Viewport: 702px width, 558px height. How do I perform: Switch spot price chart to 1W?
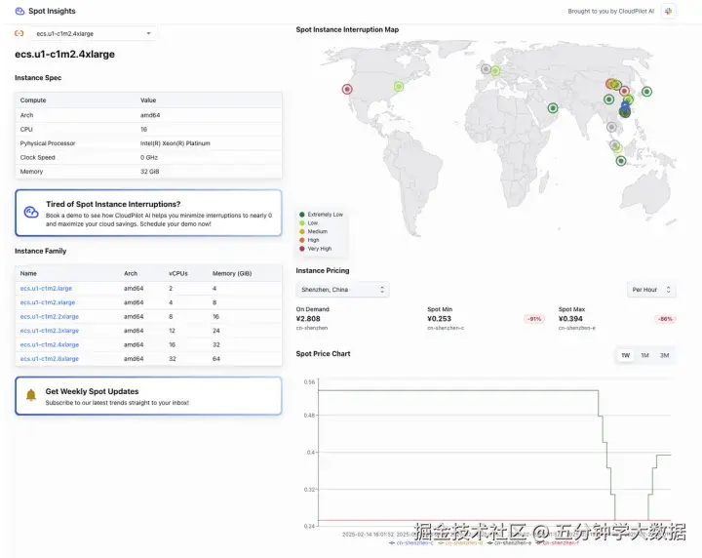pos(625,356)
